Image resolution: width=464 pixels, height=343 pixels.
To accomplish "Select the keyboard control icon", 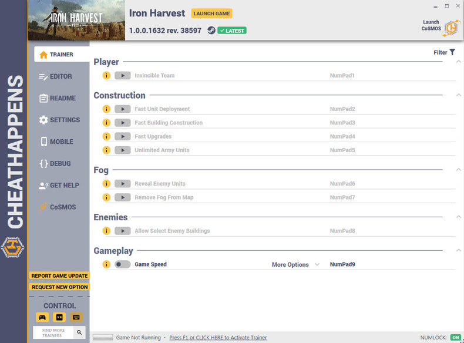I will (76, 317).
